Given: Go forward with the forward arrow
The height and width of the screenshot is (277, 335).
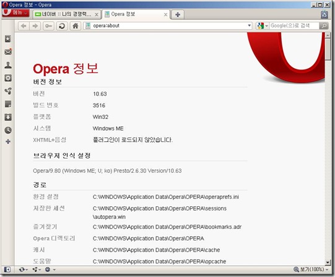Looking at the screenshot, I should pos(35,26).
